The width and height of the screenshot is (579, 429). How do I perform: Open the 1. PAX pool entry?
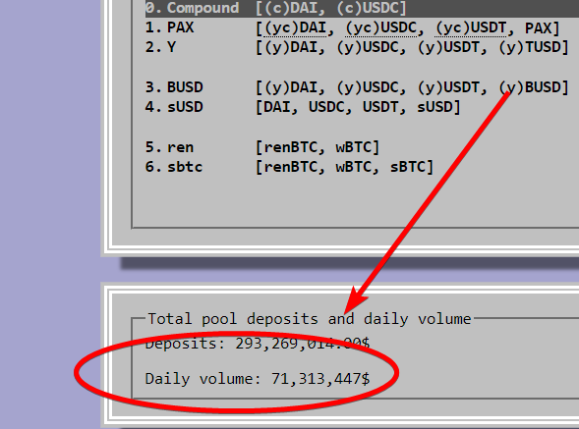pos(353,28)
